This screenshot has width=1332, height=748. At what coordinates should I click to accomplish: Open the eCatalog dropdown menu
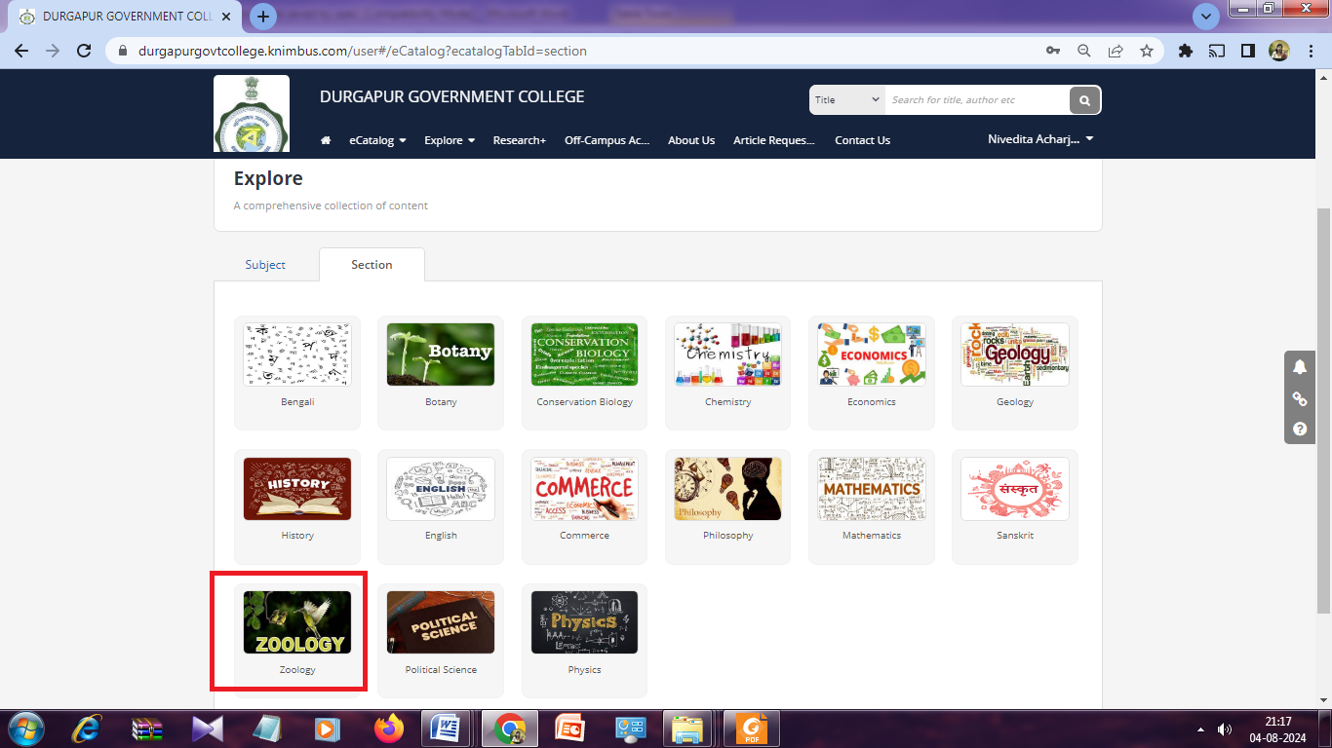377,140
